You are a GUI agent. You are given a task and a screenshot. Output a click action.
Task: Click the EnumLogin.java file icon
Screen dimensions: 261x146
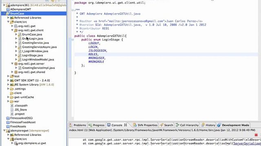coord(20,39)
